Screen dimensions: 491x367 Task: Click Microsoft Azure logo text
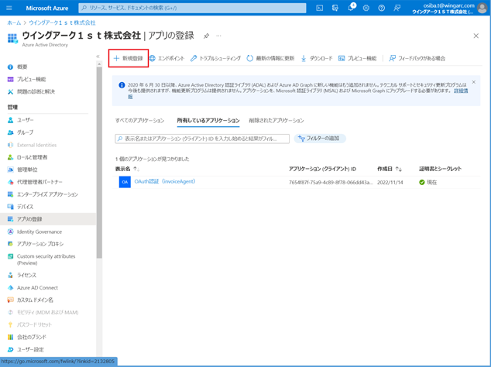pyautogui.click(x=47, y=9)
